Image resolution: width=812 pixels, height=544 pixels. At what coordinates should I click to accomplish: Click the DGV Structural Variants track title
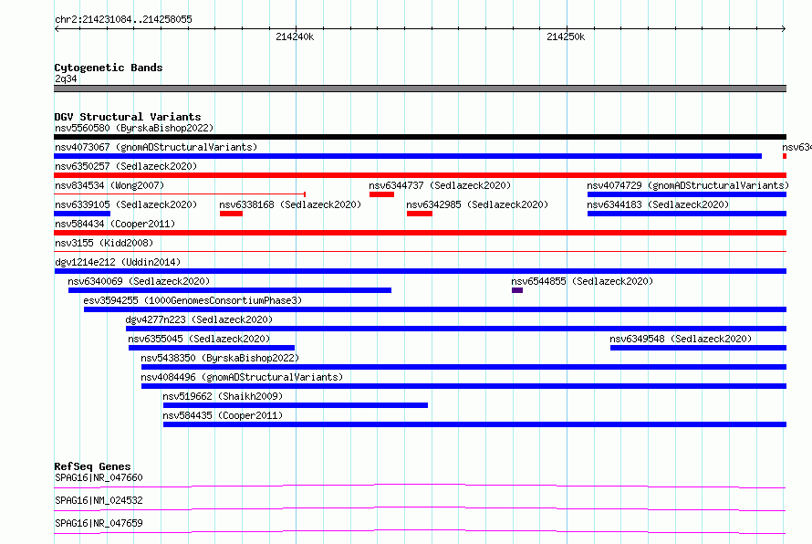(128, 117)
